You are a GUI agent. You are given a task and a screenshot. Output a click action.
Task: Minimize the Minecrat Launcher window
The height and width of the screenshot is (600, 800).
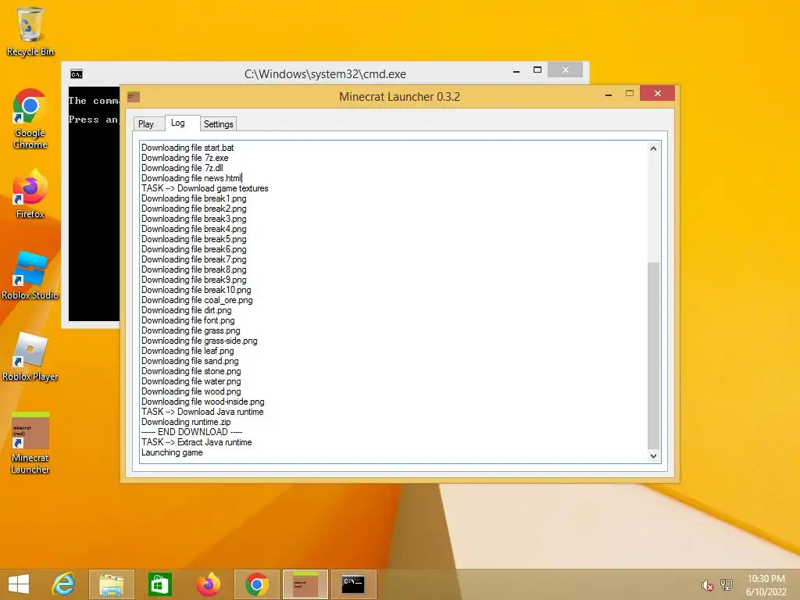pyautogui.click(x=609, y=95)
